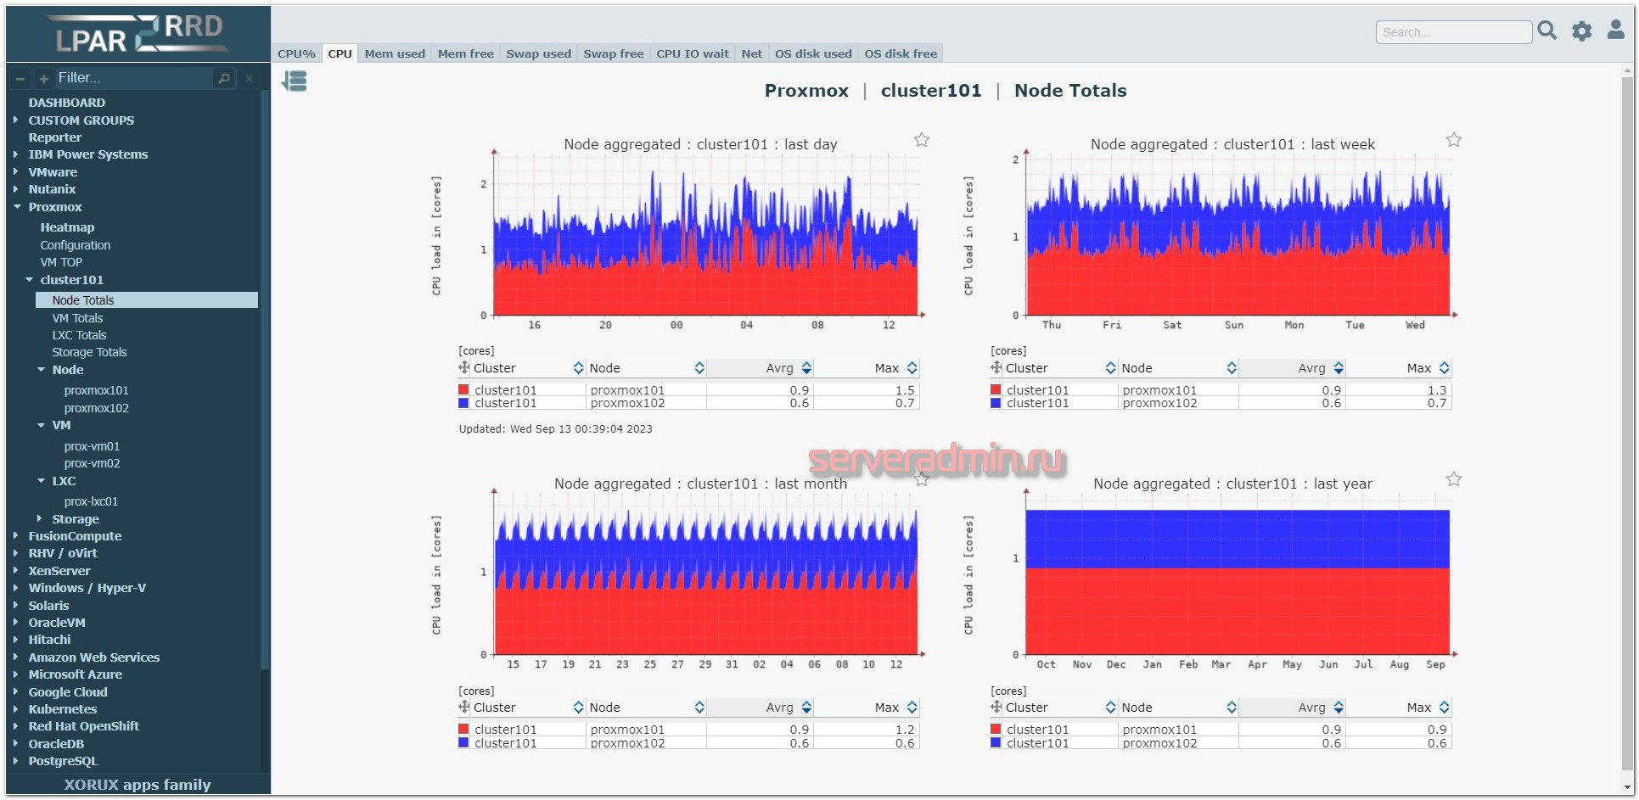Open the user account icon
Viewport: 1639px width, 800px height.
click(x=1616, y=30)
